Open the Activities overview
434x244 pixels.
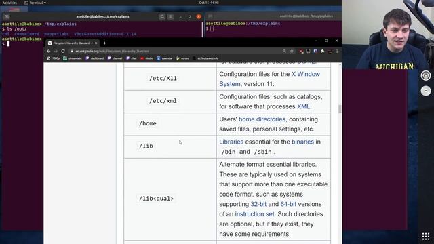(x=9, y=3)
